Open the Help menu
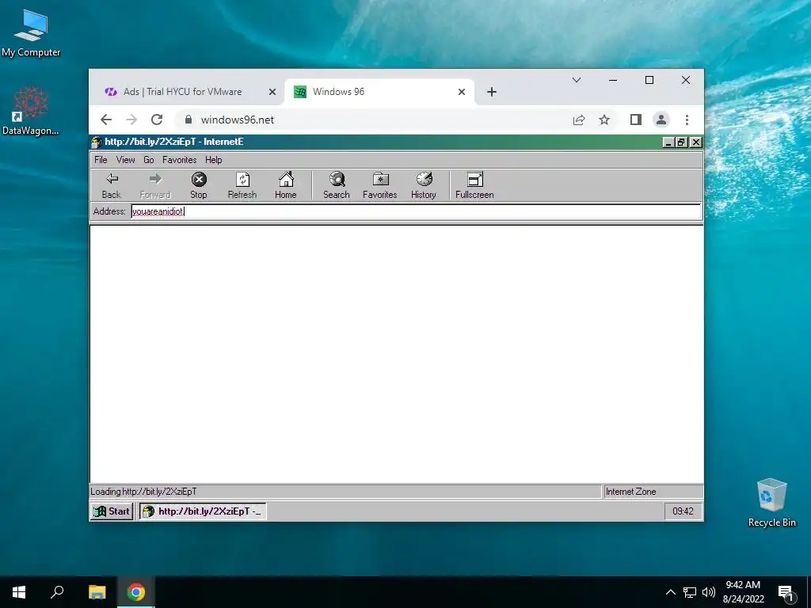Viewport: 811px width, 608px height. pos(214,160)
